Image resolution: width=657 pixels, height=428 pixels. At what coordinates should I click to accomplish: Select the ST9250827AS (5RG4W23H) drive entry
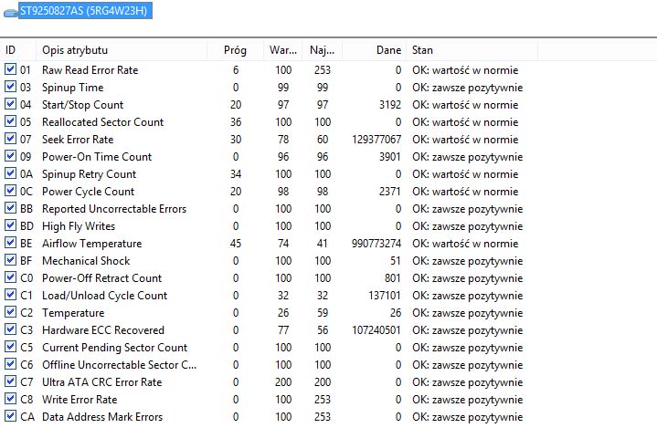coord(84,10)
